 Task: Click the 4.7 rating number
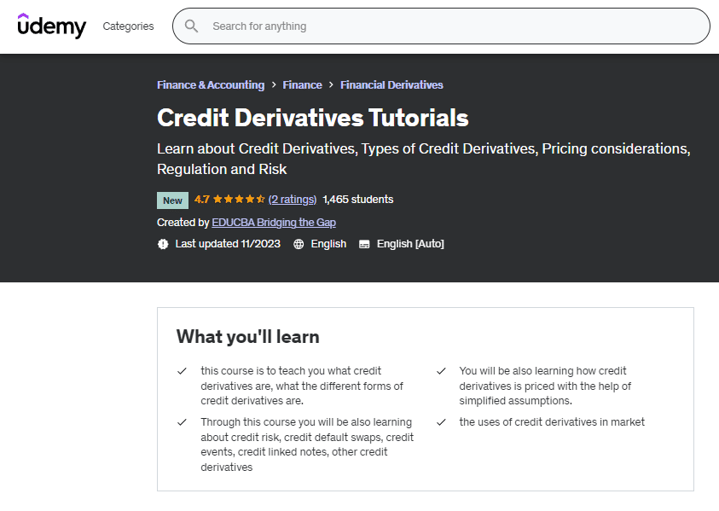[202, 199]
